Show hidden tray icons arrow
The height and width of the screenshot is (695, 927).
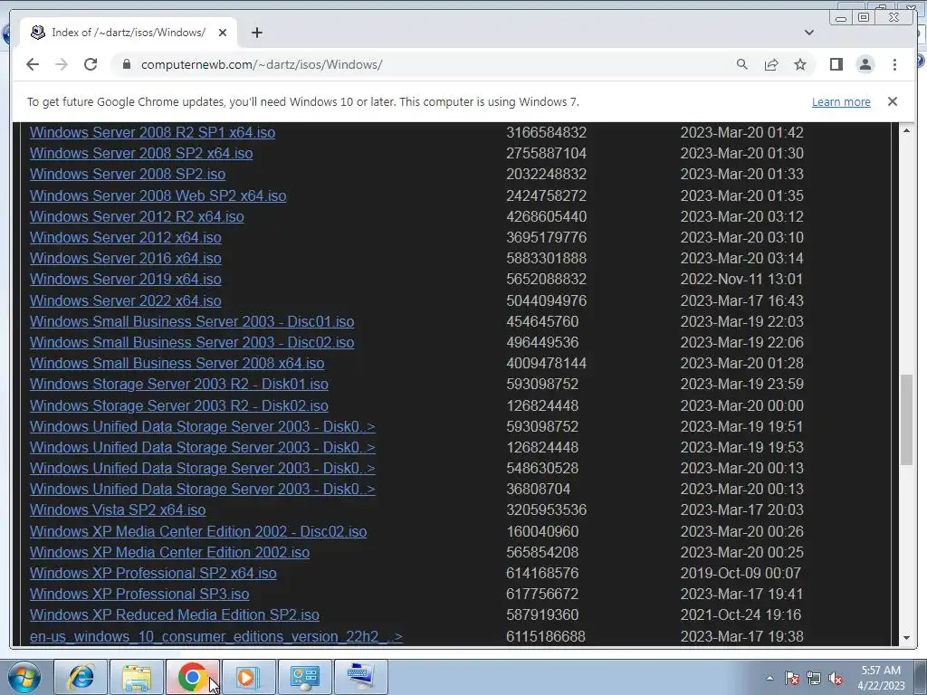pyautogui.click(x=769, y=678)
